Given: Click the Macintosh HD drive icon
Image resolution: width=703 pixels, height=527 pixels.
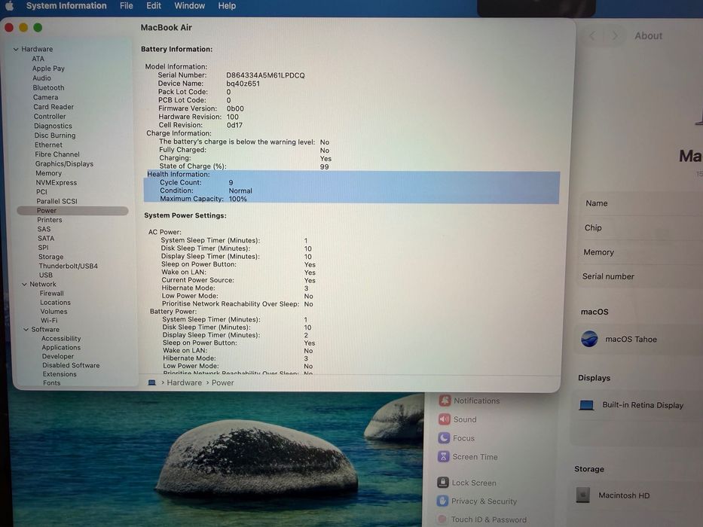Looking at the screenshot, I should pos(583,495).
